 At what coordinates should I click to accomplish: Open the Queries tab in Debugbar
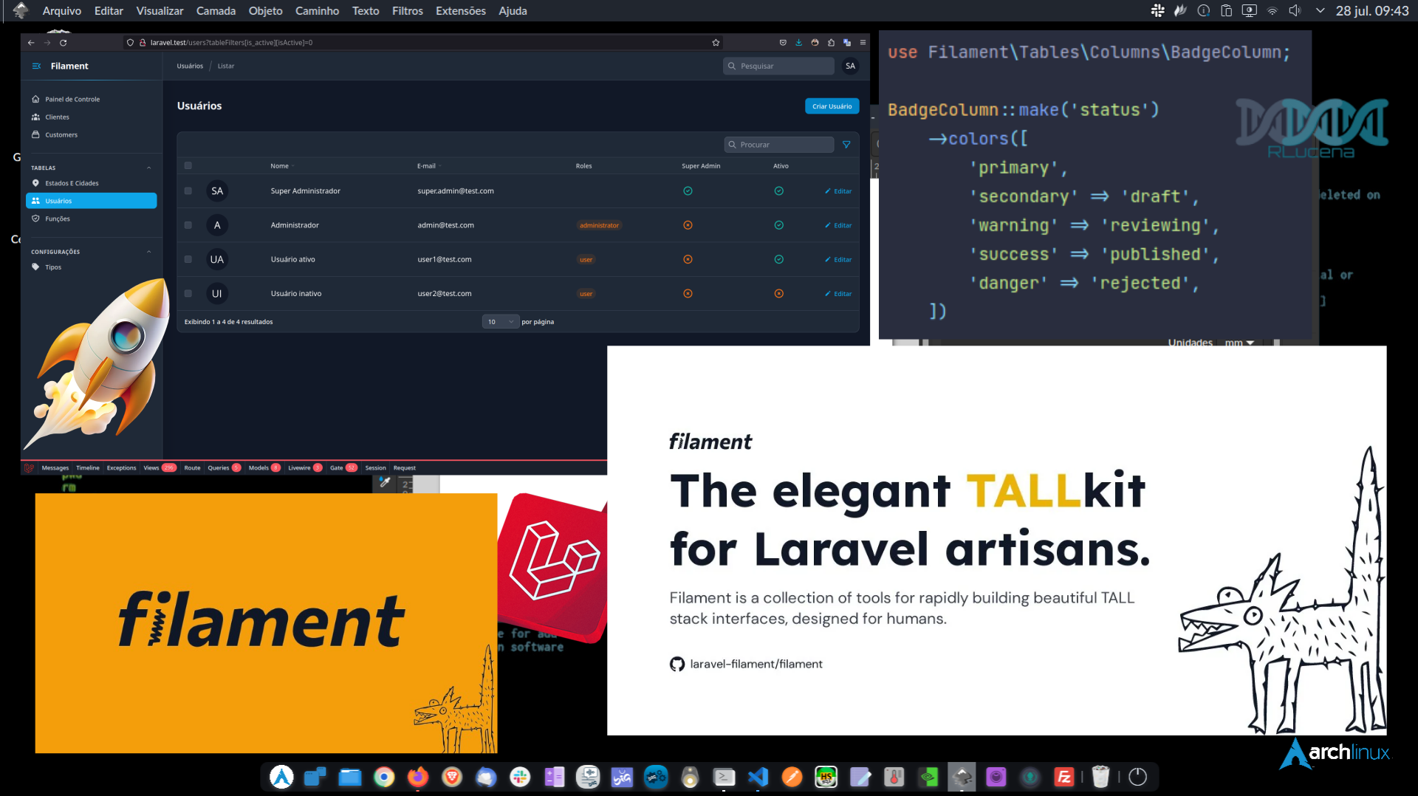(225, 468)
